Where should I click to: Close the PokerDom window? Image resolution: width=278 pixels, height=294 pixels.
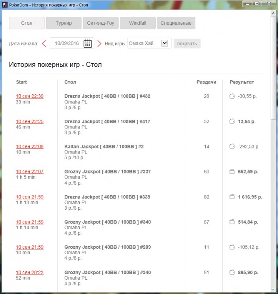(269, 4)
